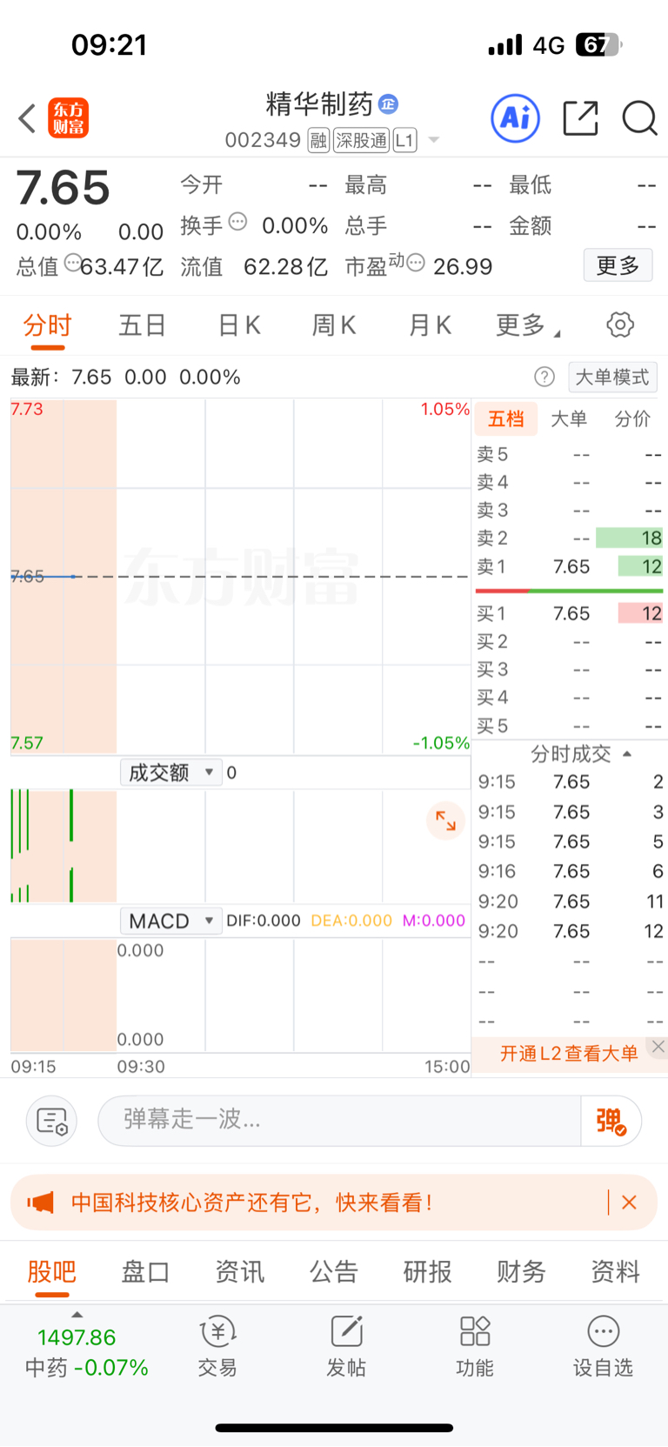Expand the 中药 index bar arrow
This screenshot has height=1447, width=668.
77,1315
